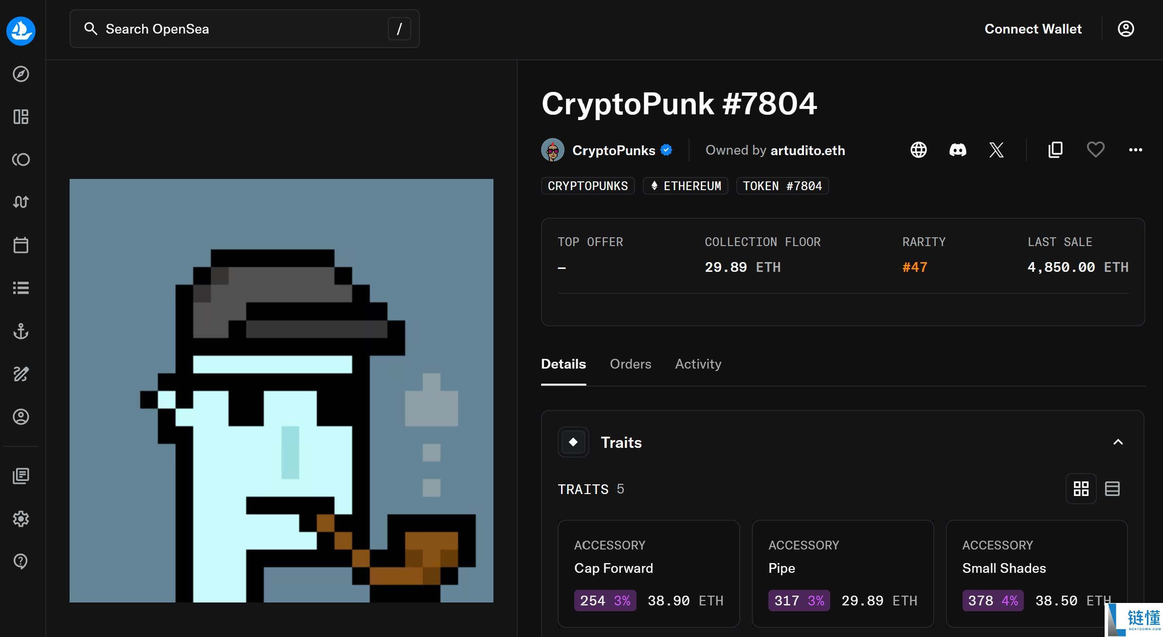Screen dimensions: 1163x637
Task: Click the TRAITS 5 count label
Action: pos(591,489)
